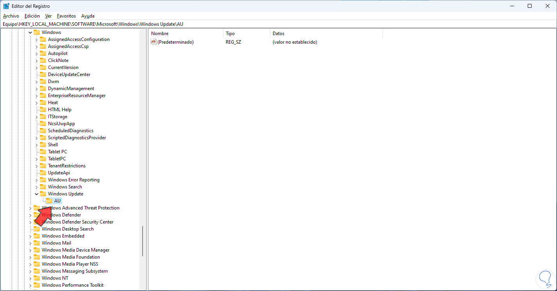Select the "Windows Media Foundation" key label
Screen dimensions: 557x291
click(x=71, y=257)
